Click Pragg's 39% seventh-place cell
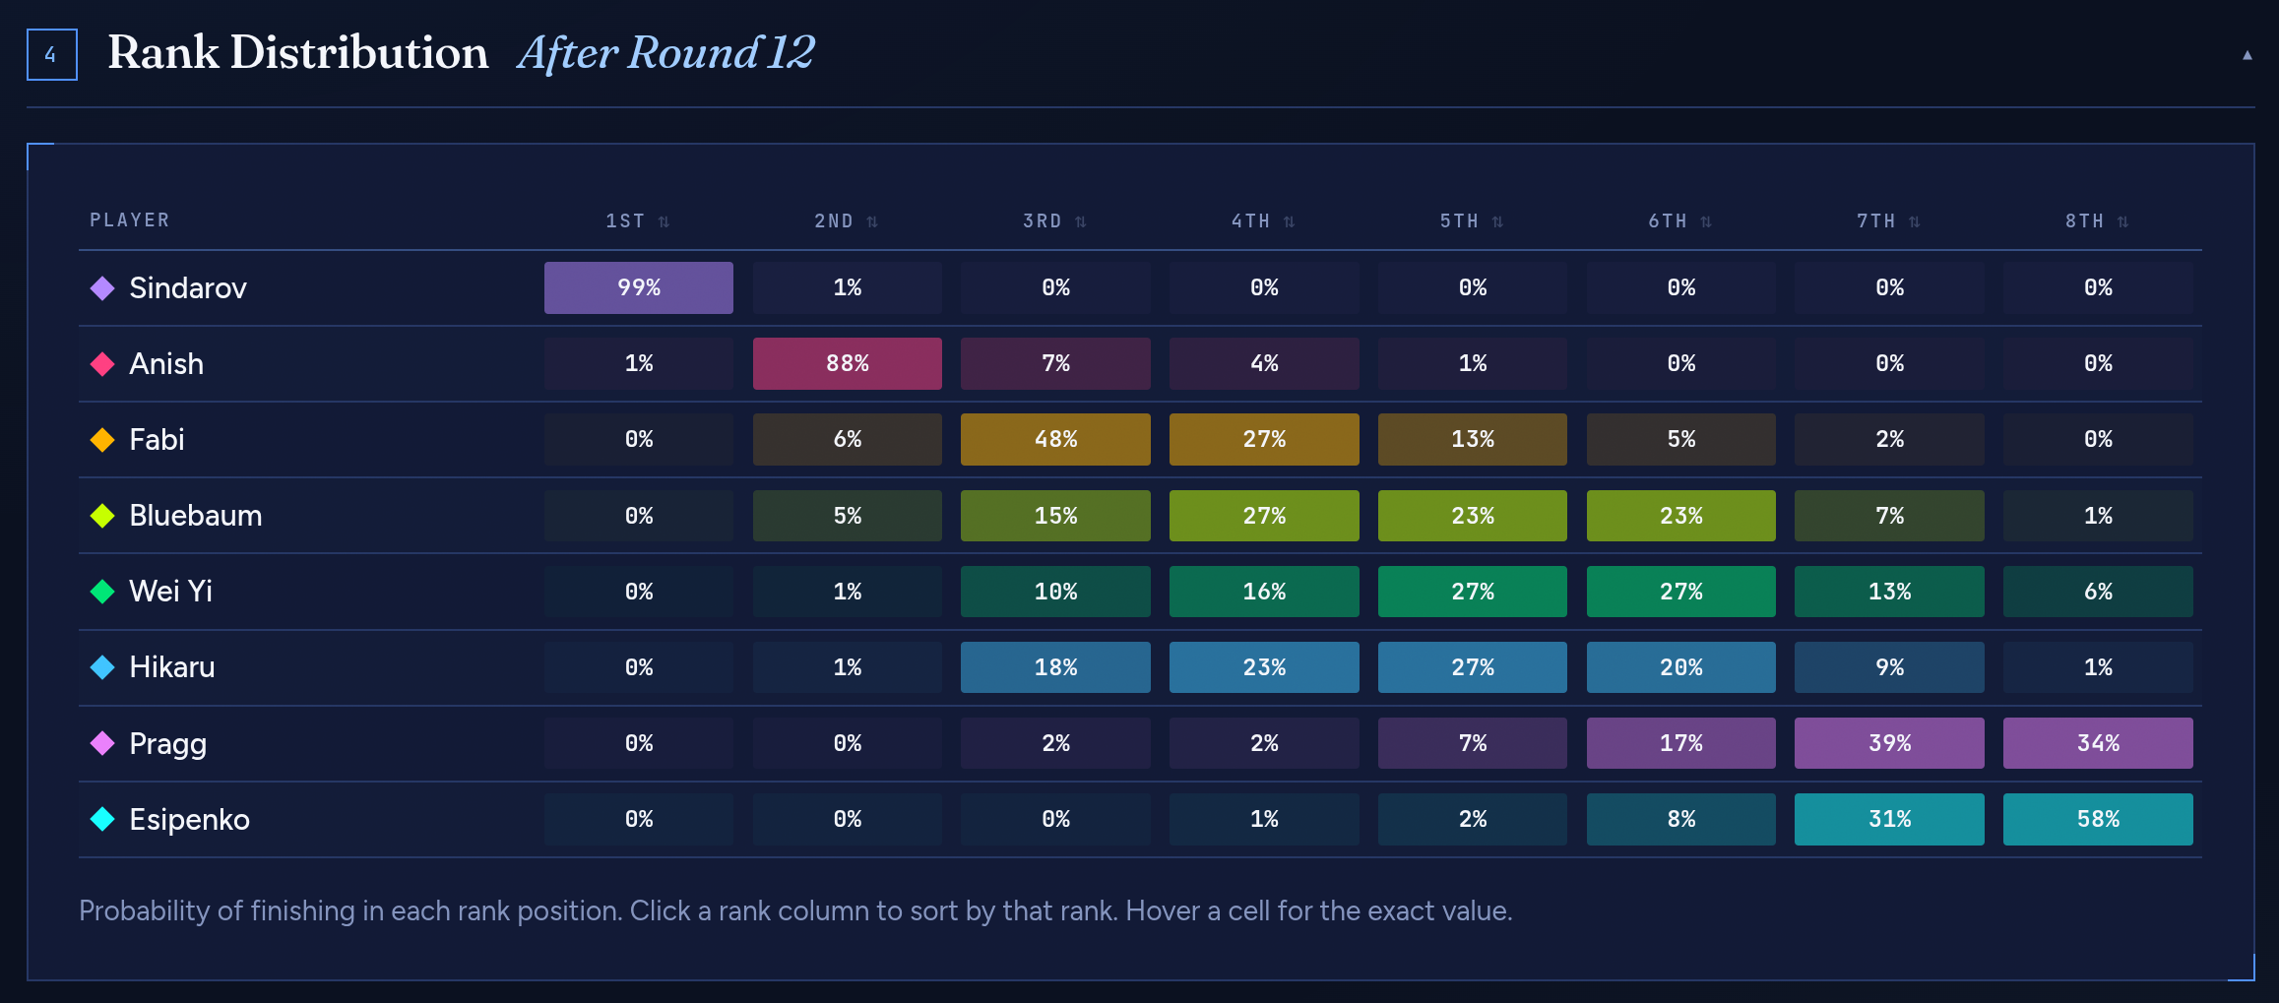Screen dimensions: 2279x1003 pyautogui.click(x=1889, y=743)
